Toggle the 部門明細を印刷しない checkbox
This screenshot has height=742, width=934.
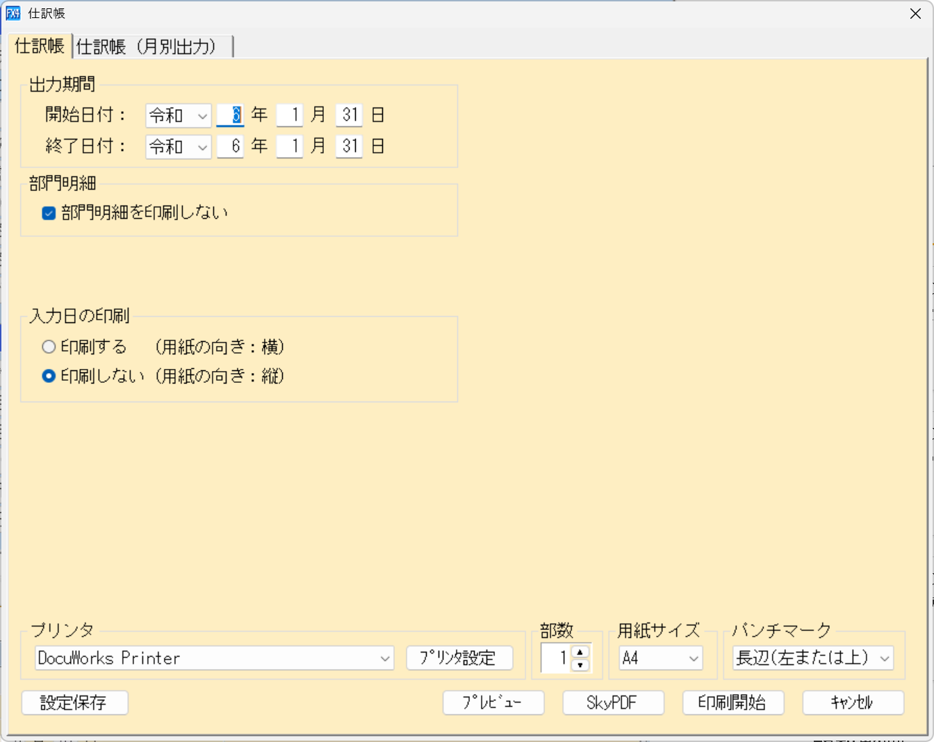click(48, 213)
